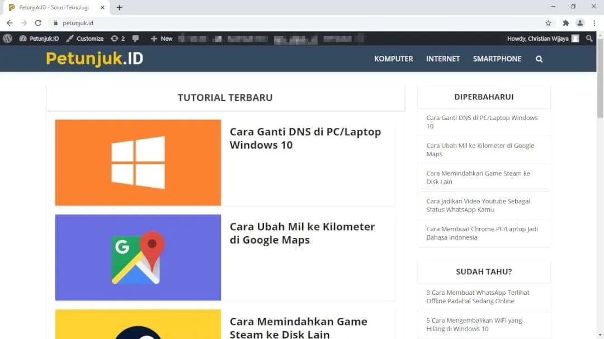Open Howdy, Christian Wijaya account menu
The height and width of the screenshot is (339, 604).
coord(543,39)
